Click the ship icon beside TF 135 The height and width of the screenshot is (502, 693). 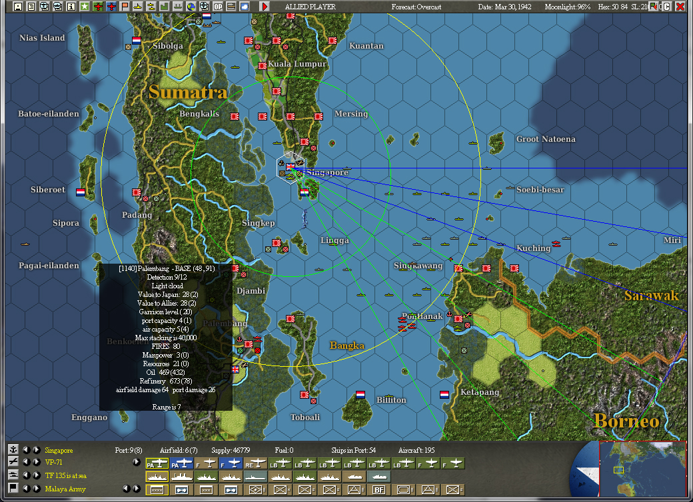[x=13, y=475]
